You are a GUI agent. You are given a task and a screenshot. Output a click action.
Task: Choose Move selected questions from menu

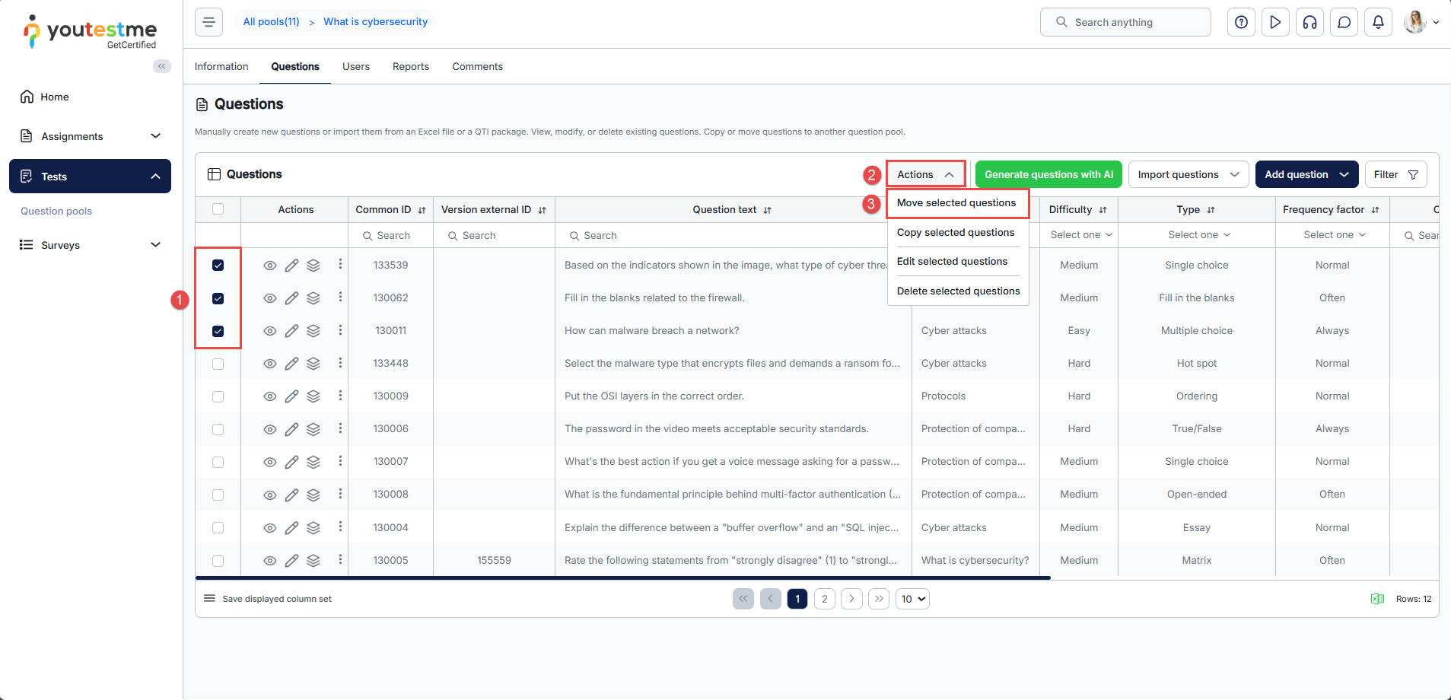956,203
